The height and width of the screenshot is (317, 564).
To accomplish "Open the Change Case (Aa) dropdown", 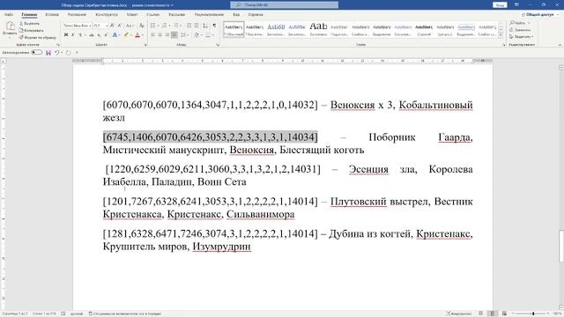I will tap(130, 26).
